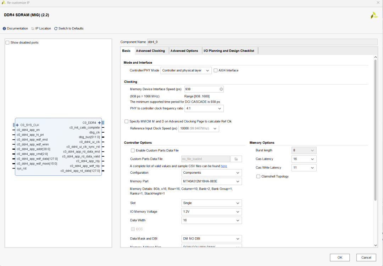Viewport: 383px width, 266px height.
Task: Open the Configuration Components dropdown
Action: [x=211, y=173]
